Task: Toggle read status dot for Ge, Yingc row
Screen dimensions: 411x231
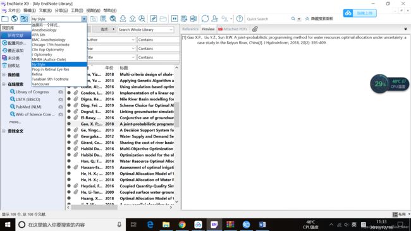Action: click(69, 130)
